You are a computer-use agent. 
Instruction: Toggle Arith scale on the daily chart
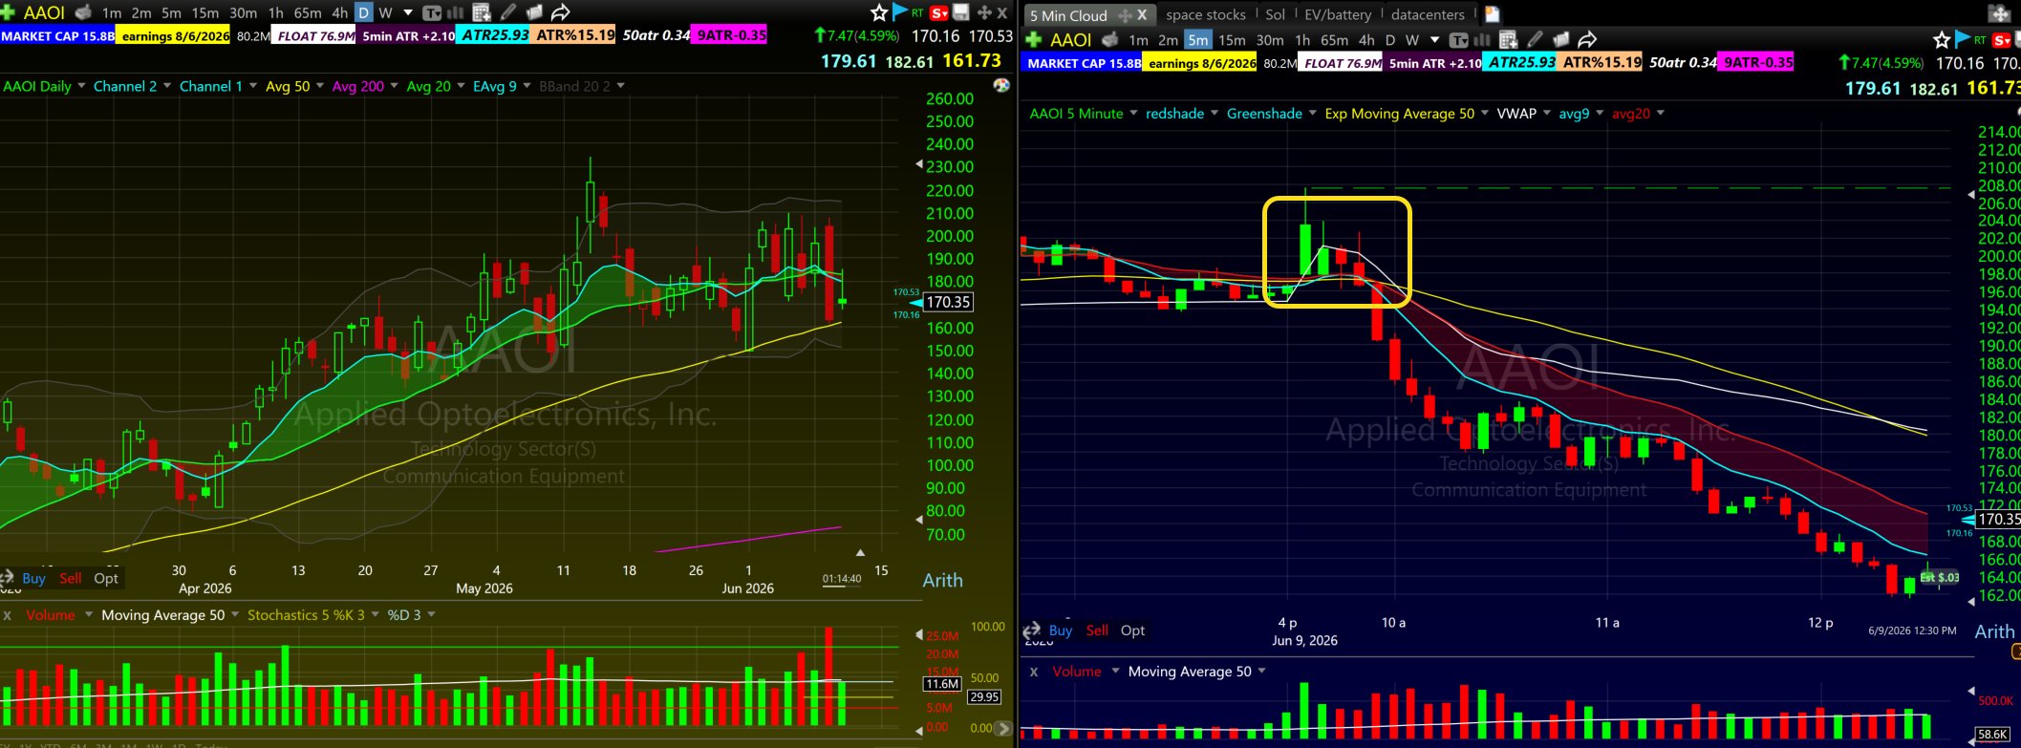coord(942,580)
